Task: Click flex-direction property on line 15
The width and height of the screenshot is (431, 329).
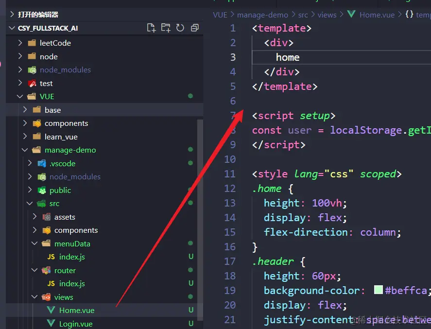Action: (x=305, y=232)
